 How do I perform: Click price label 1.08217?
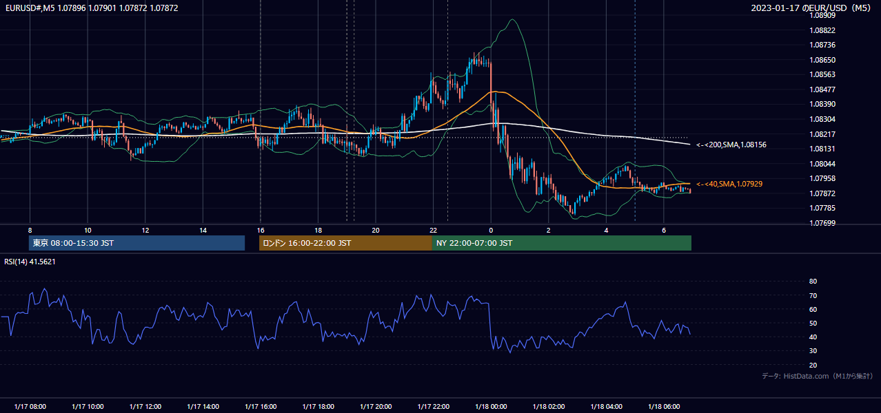pos(822,134)
